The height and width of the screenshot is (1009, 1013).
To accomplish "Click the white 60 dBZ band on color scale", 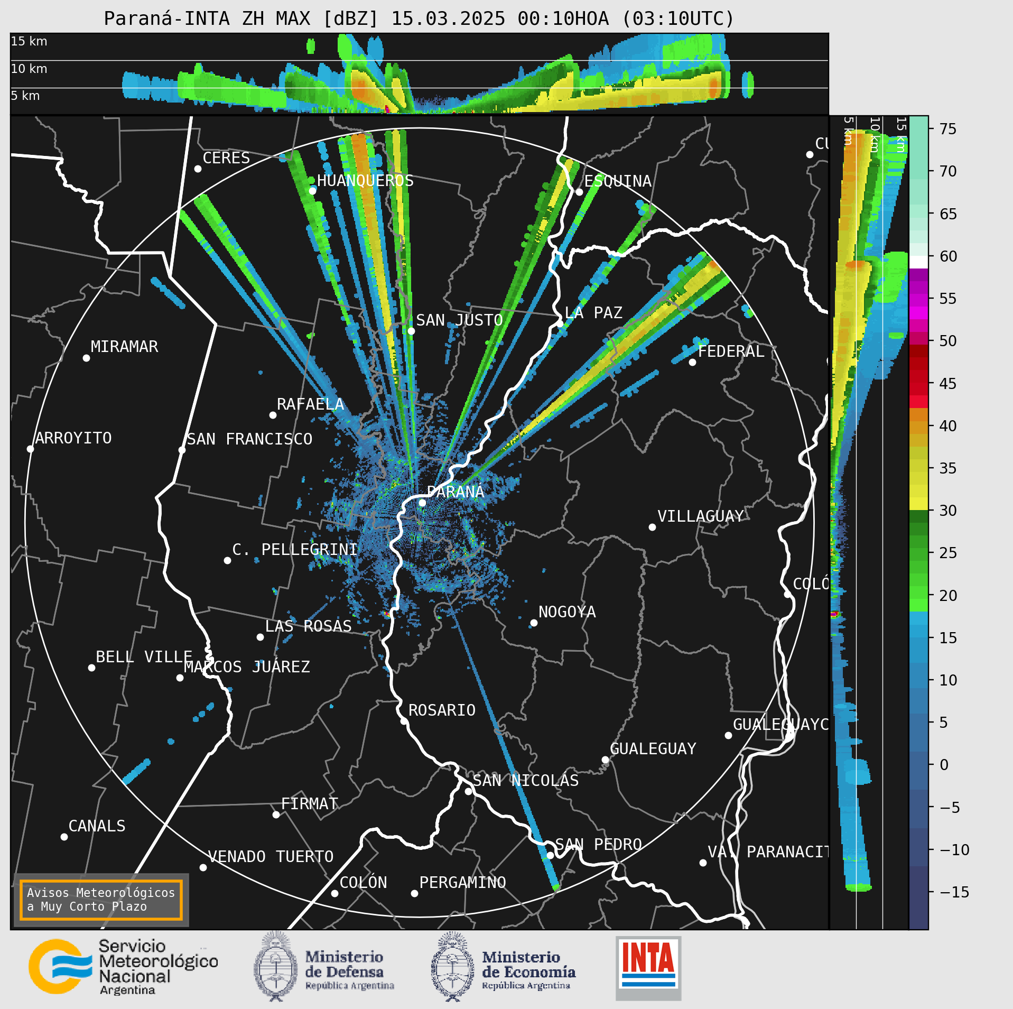I will point(918,262).
